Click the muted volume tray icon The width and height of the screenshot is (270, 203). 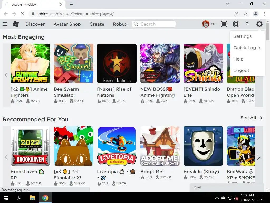[x=236, y=198]
